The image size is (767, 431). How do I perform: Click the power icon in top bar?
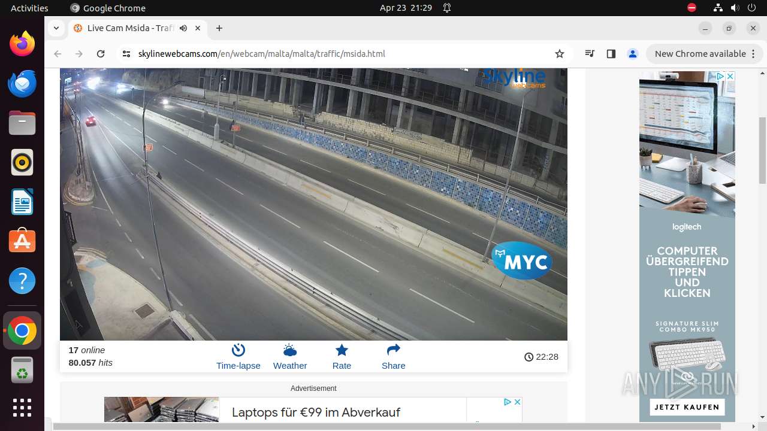752,8
